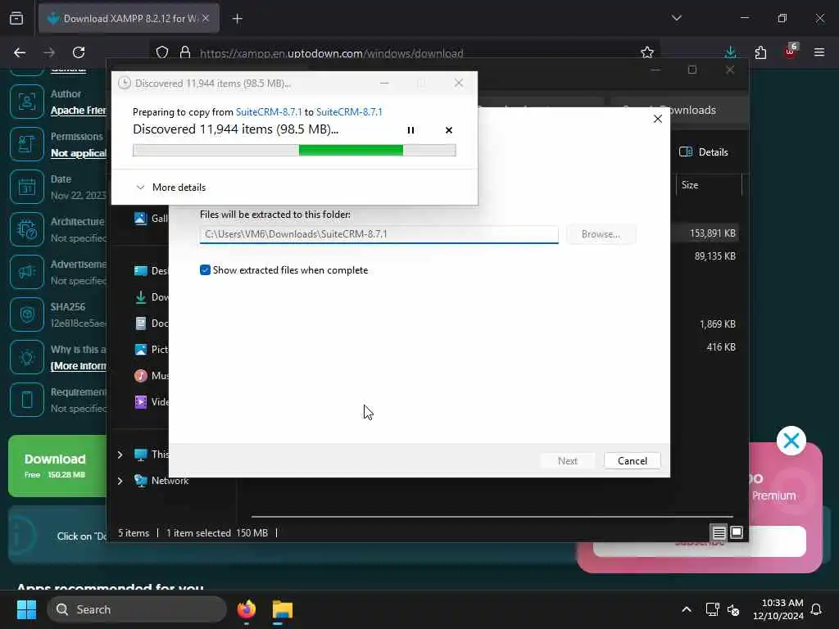Open Firefox View recent browsing icon
Screen dimensions: 839x629
[x=16, y=18]
